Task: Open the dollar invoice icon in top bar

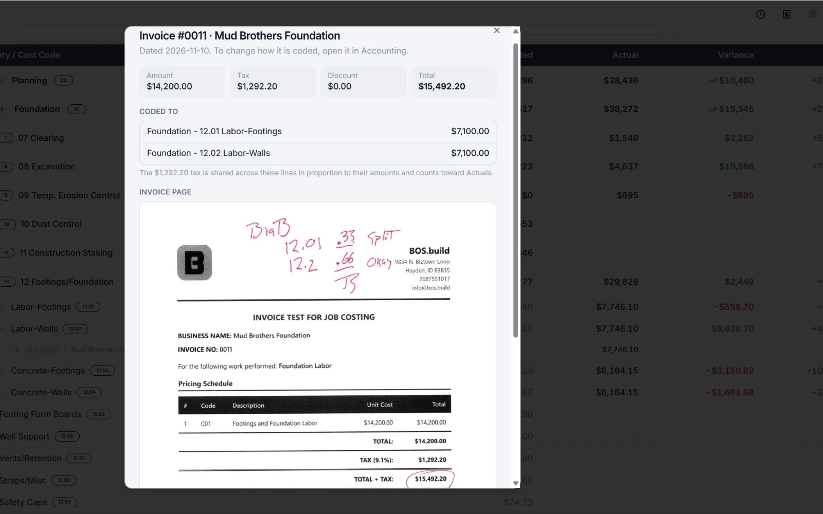Action: pos(786,14)
